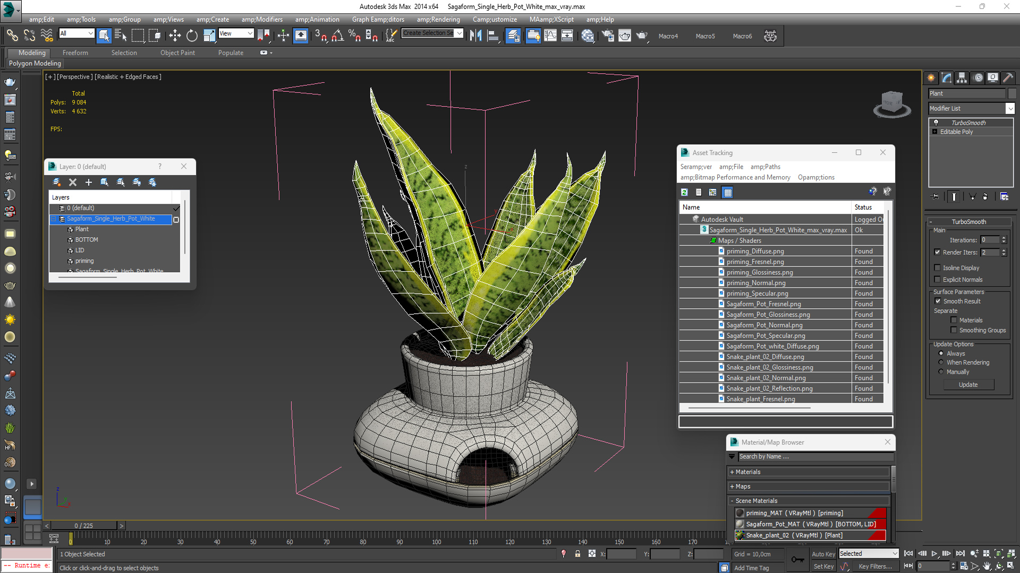Click the Render teapot icon
Viewport: 1020px width, 573px height.
[642, 36]
